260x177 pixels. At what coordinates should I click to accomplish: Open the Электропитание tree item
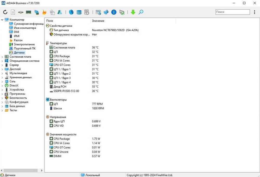24,44
